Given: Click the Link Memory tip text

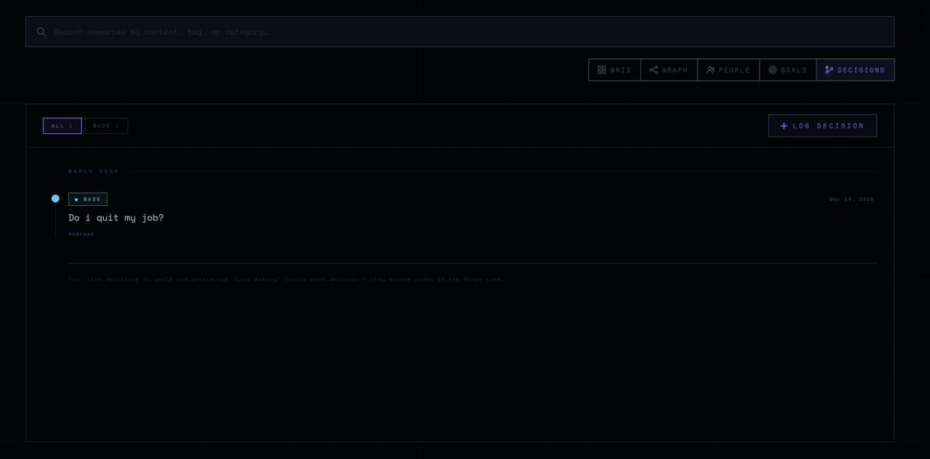Looking at the screenshot, I should pos(286,279).
